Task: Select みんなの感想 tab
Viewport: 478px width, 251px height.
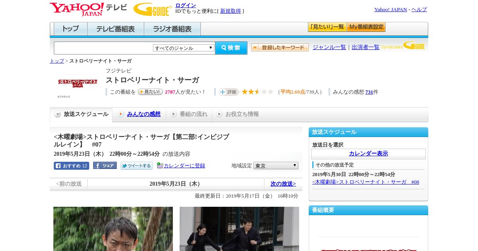Action: pyautogui.click(x=139, y=114)
